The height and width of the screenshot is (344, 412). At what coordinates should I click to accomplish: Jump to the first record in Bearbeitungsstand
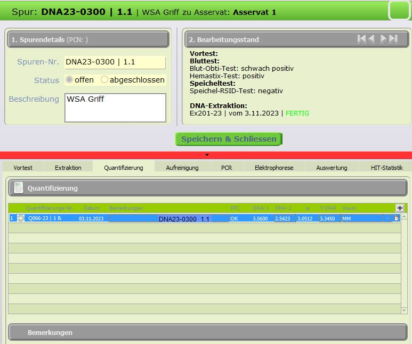pos(361,39)
